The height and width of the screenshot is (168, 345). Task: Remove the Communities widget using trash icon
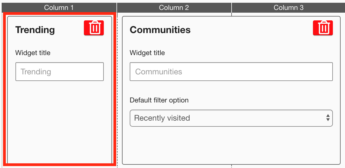coord(323,28)
